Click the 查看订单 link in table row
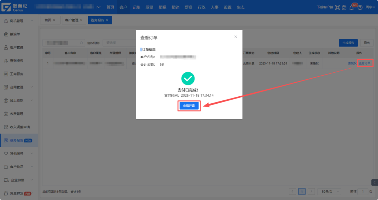The height and width of the screenshot is (200, 378). (365, 63)
